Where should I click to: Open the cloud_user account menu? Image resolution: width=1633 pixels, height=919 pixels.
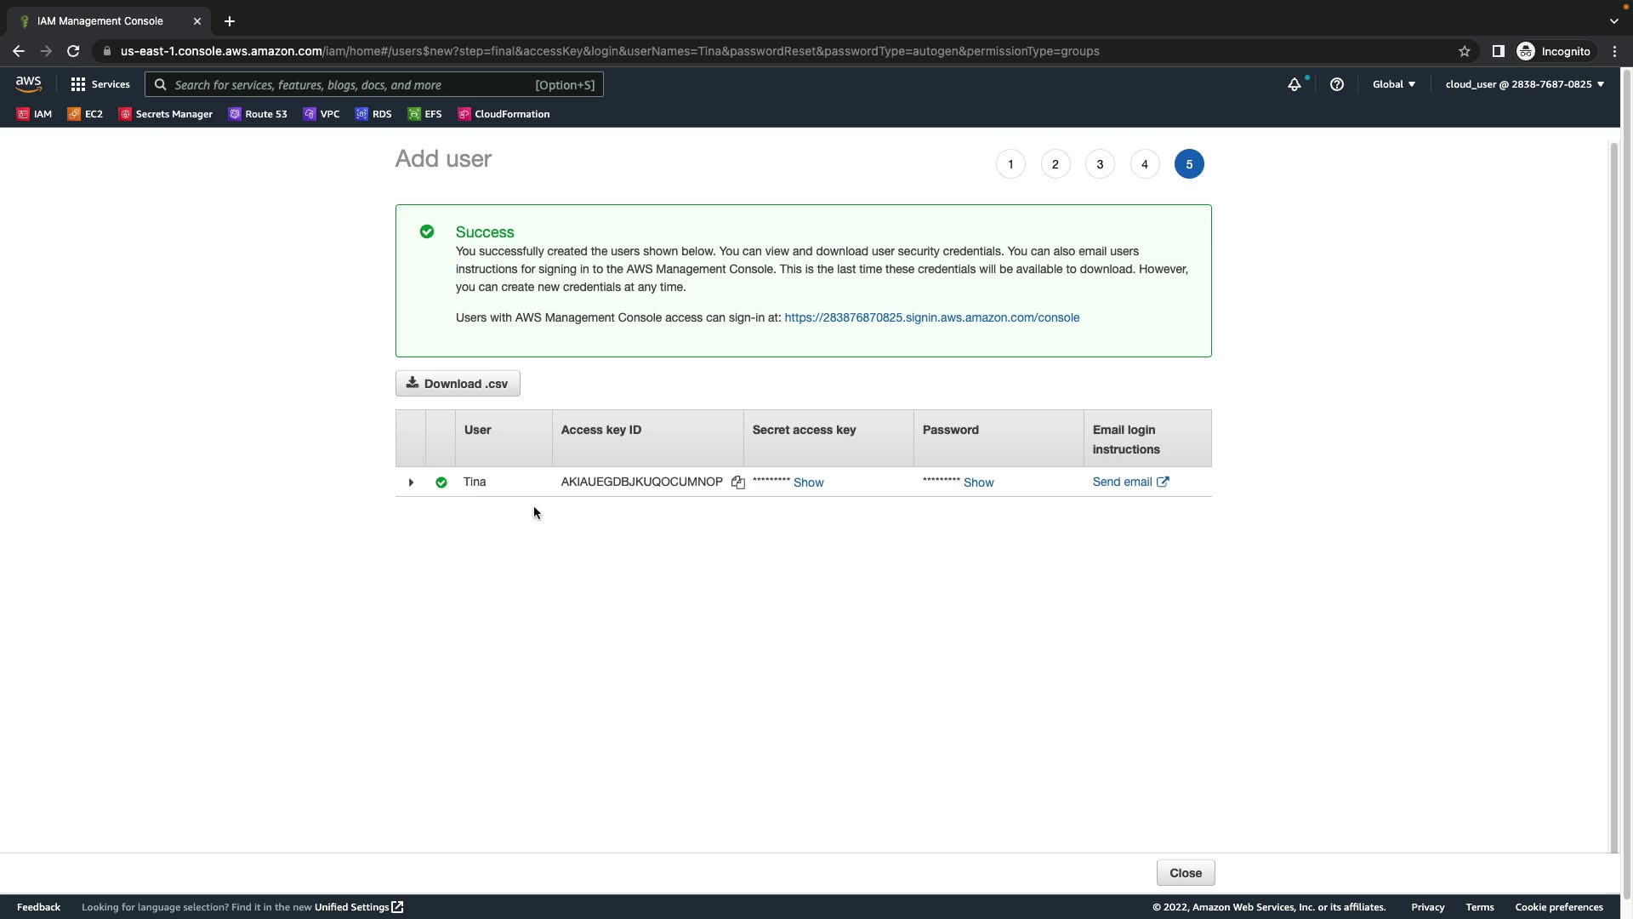pos(1523,84)
